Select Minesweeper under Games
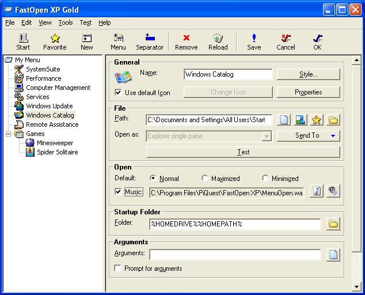The image size is (365, 295). (x=55, y=143)
